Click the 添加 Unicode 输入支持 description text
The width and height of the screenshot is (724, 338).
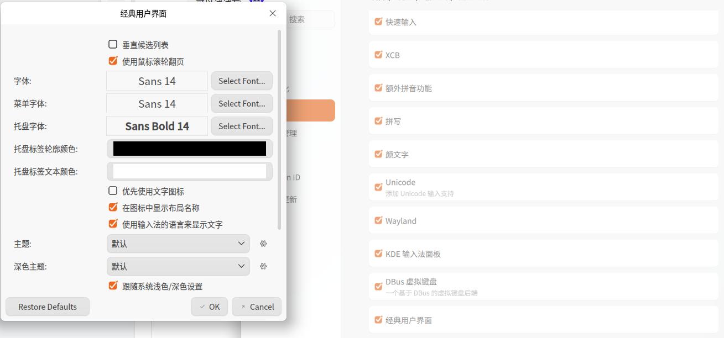tap(420, 194)
